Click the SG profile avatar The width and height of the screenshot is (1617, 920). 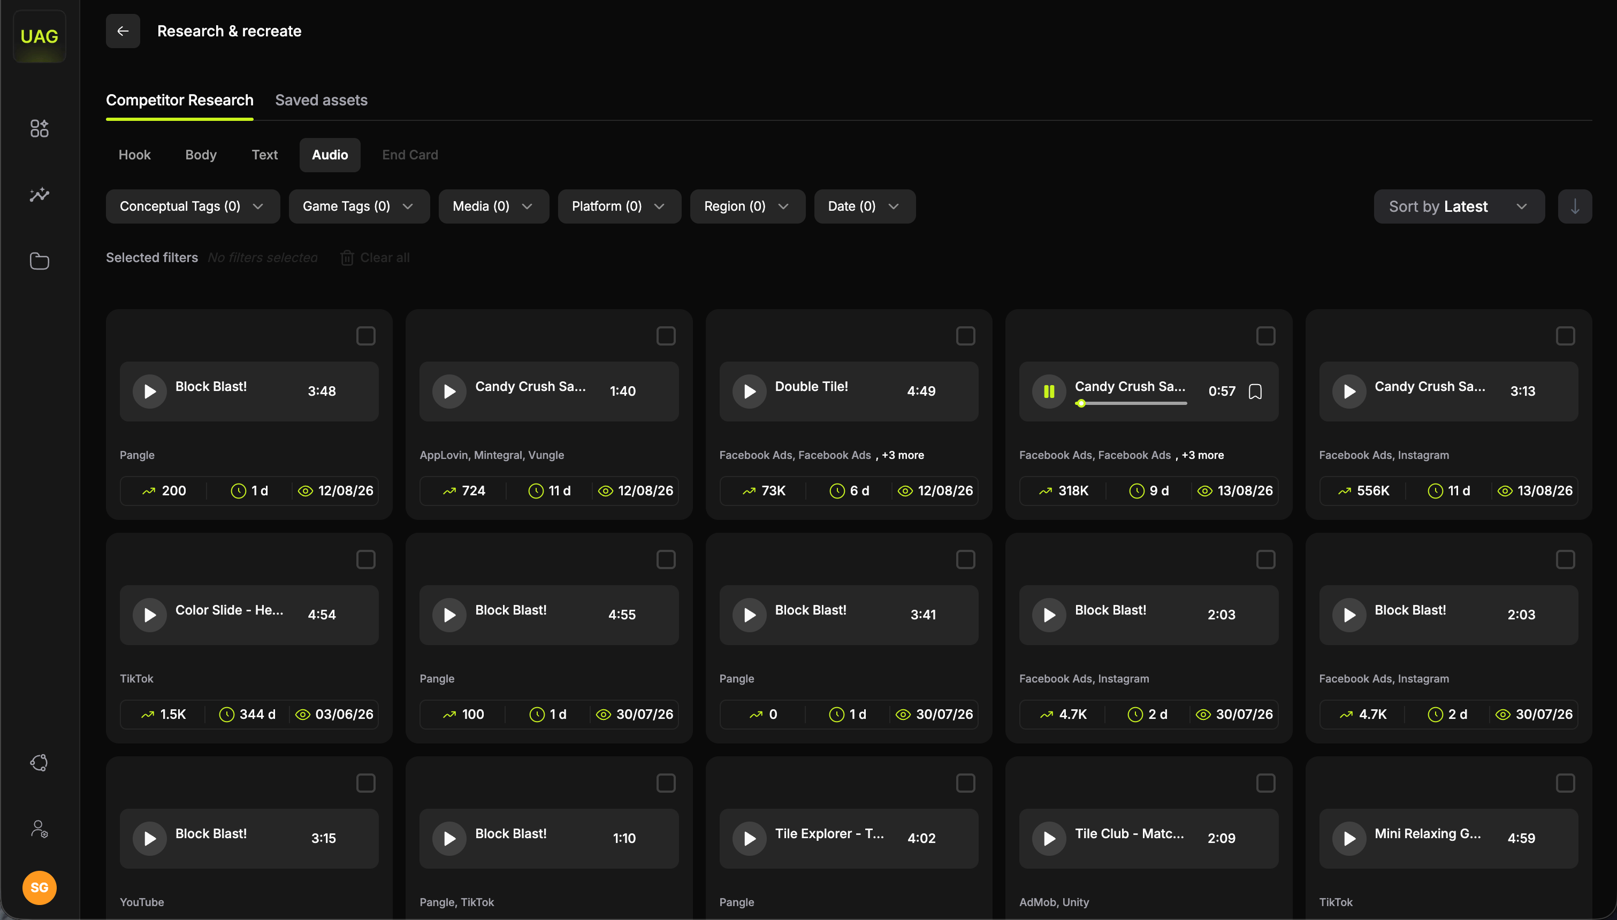click(x=39, y=888)
